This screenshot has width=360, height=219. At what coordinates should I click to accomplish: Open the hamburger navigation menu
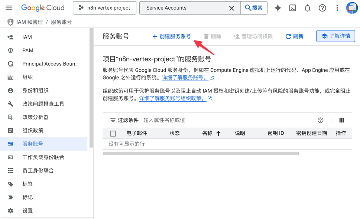[9, 8]
